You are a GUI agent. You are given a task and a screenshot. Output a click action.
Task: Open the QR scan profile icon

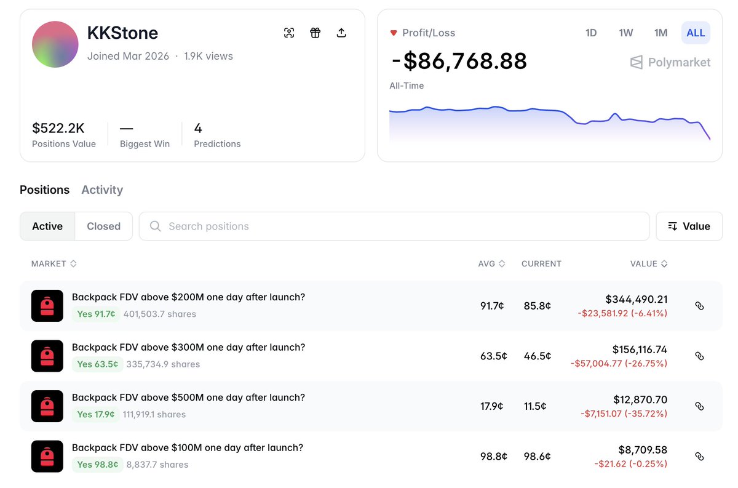pos(289,33)
